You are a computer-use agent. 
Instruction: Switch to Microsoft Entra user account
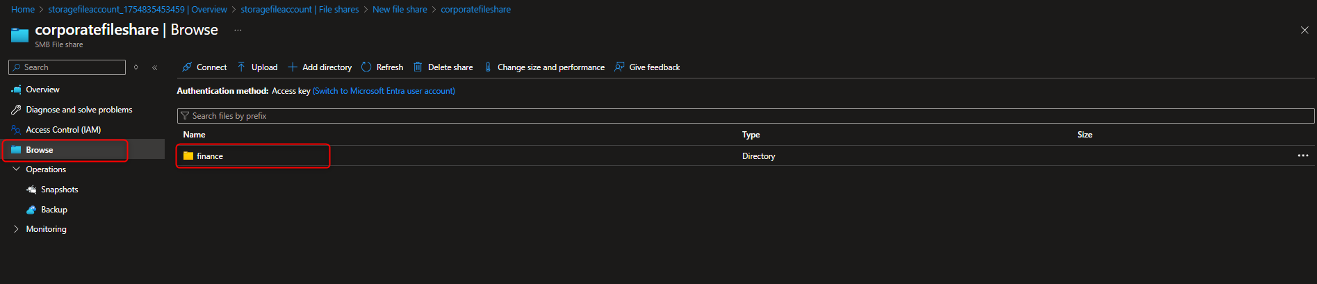(x=384, y=91)
